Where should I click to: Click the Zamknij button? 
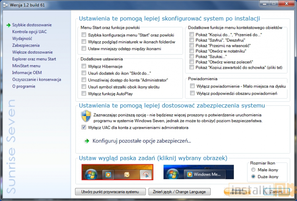276,192
